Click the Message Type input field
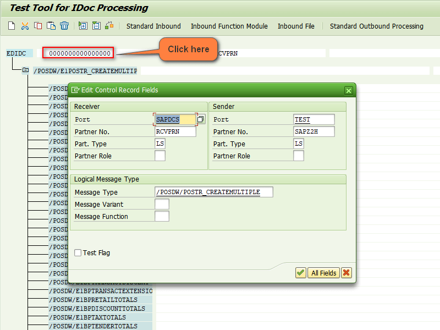Viewport: 440px width, 330px height. tap(214, 192)
